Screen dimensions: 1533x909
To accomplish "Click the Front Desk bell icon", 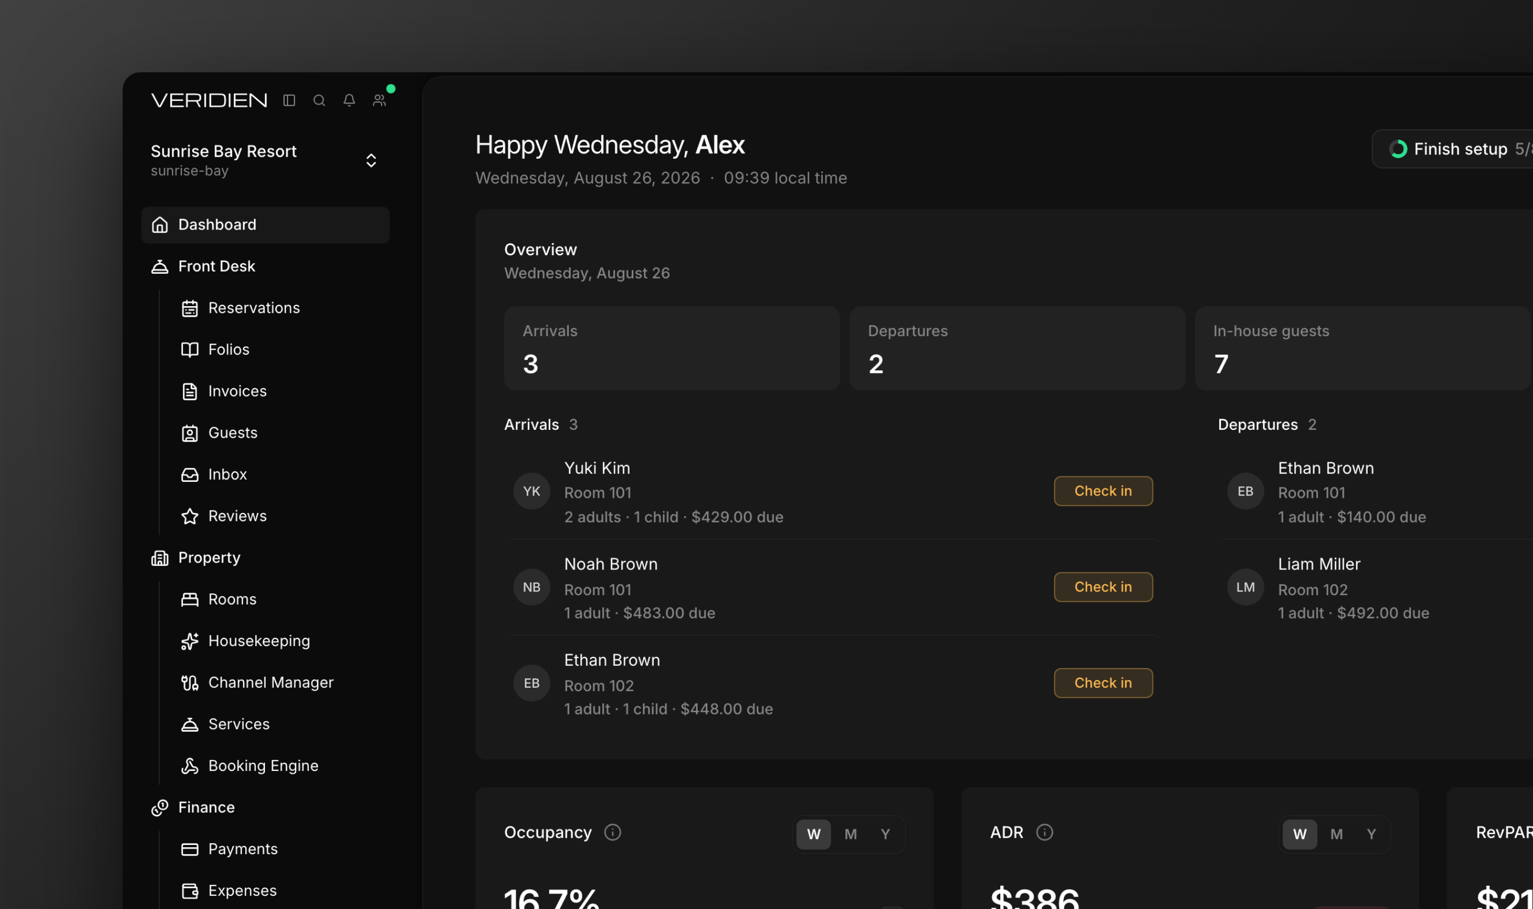I will coord(160,267).
